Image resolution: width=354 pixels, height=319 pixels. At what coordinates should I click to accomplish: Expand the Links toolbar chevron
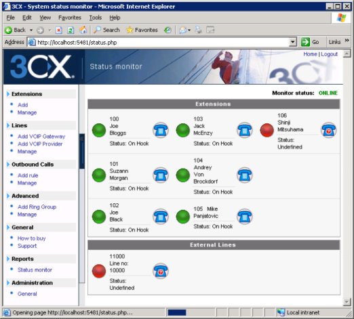347,41
